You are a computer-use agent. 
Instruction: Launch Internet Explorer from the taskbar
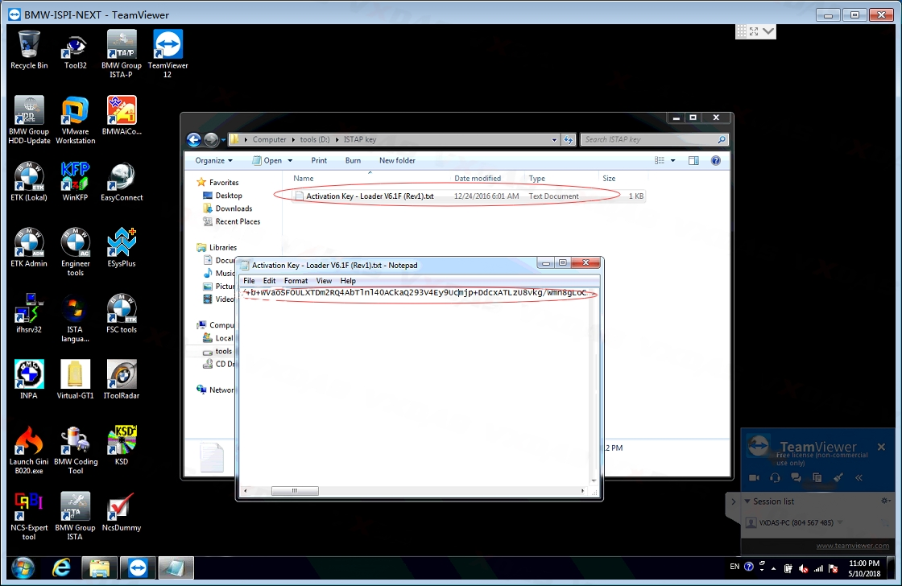(61, 568)
